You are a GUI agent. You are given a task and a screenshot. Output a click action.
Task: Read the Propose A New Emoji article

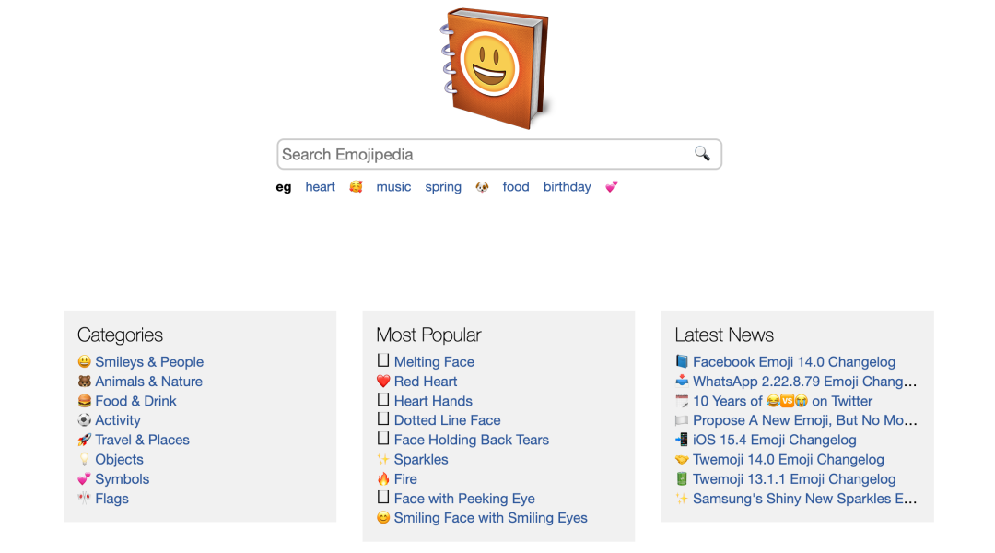click(x=804, y=420)
